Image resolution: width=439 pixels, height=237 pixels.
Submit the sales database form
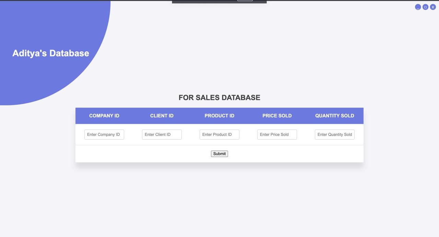[x=219, y=154]
